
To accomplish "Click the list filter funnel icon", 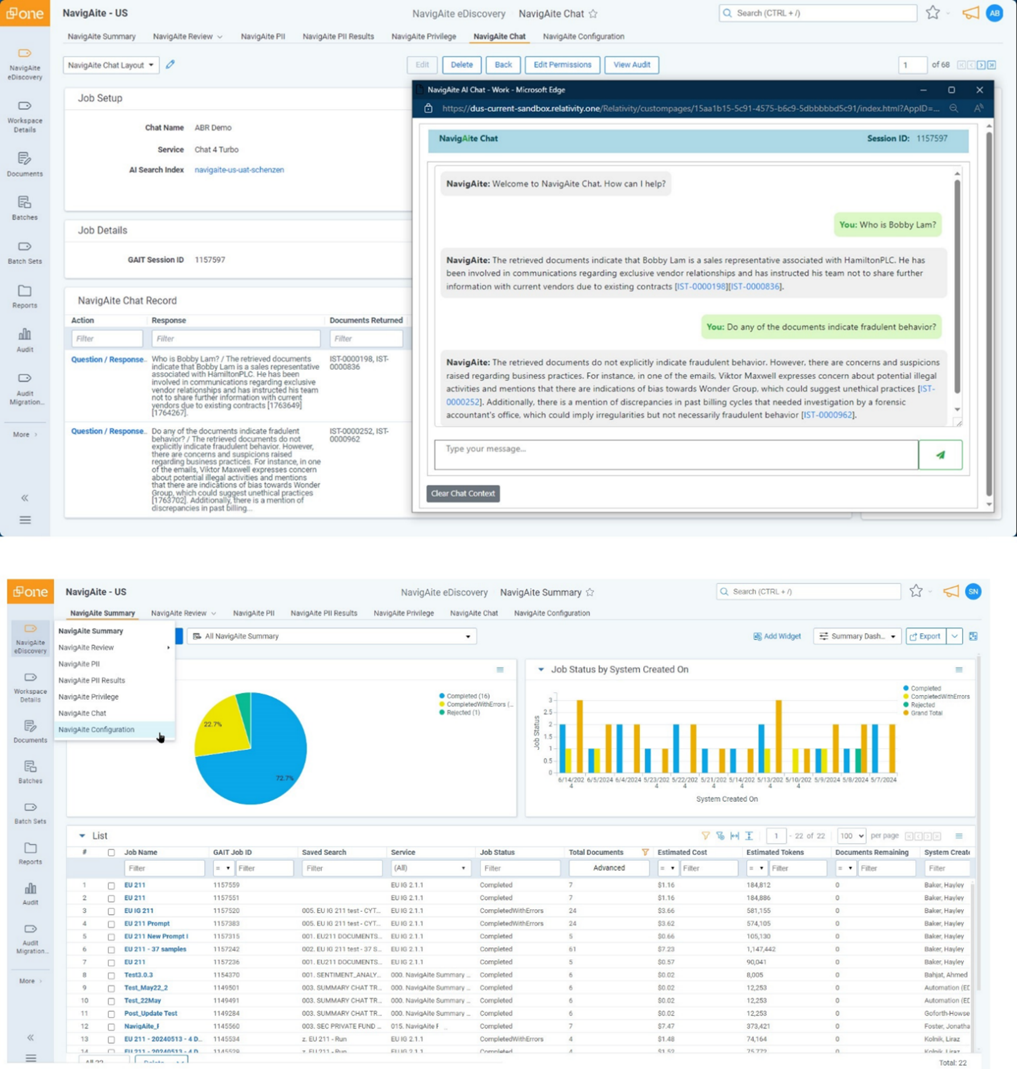I will pos(705,836).
